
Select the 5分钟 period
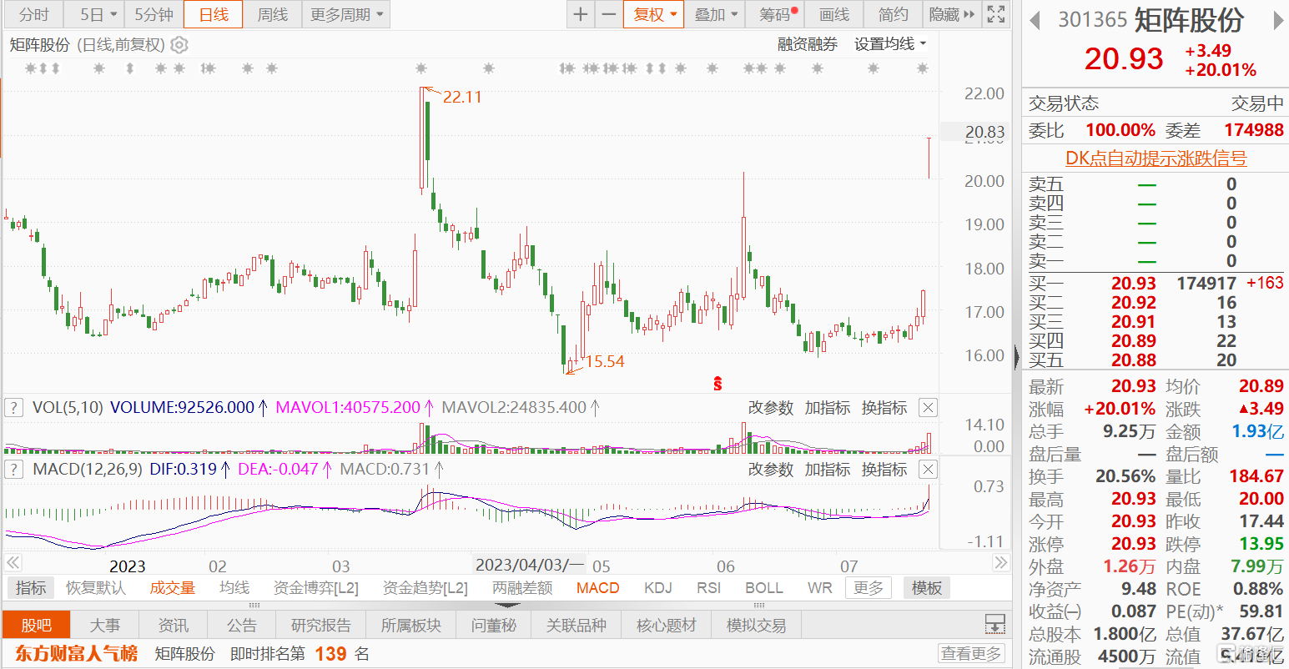click(154, 14)
